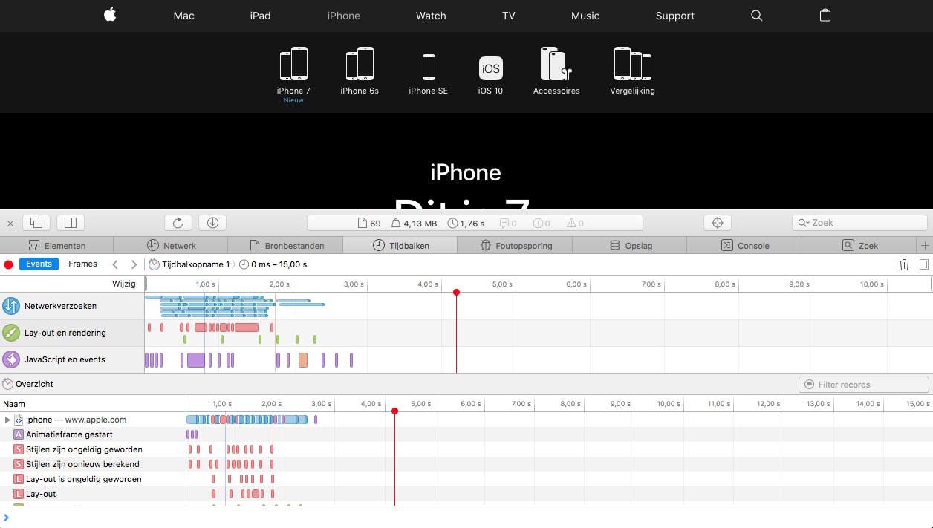Select the Netwerkverzoeken timeline icon
Viewport: 933px width, 528px height.
point(11,306)
